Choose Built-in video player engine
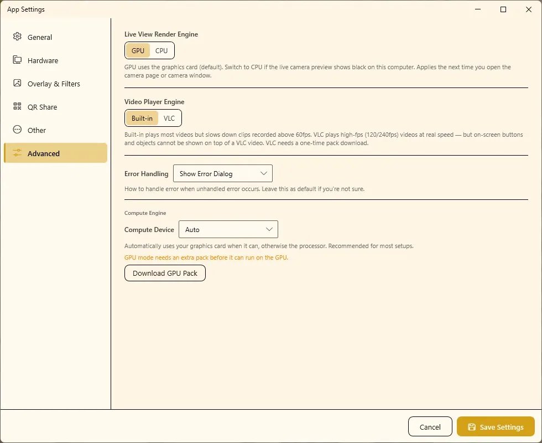542x443 pixels. coord(142,118)
